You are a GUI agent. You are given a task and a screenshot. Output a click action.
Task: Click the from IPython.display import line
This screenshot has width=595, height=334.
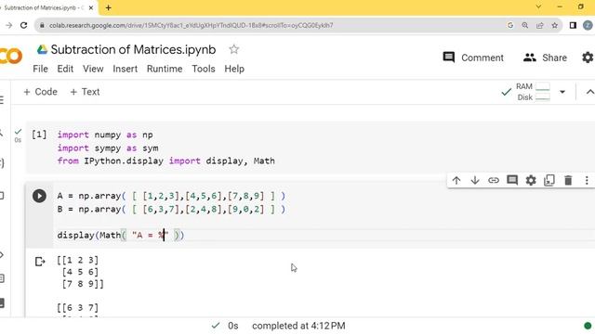[165, 161]
